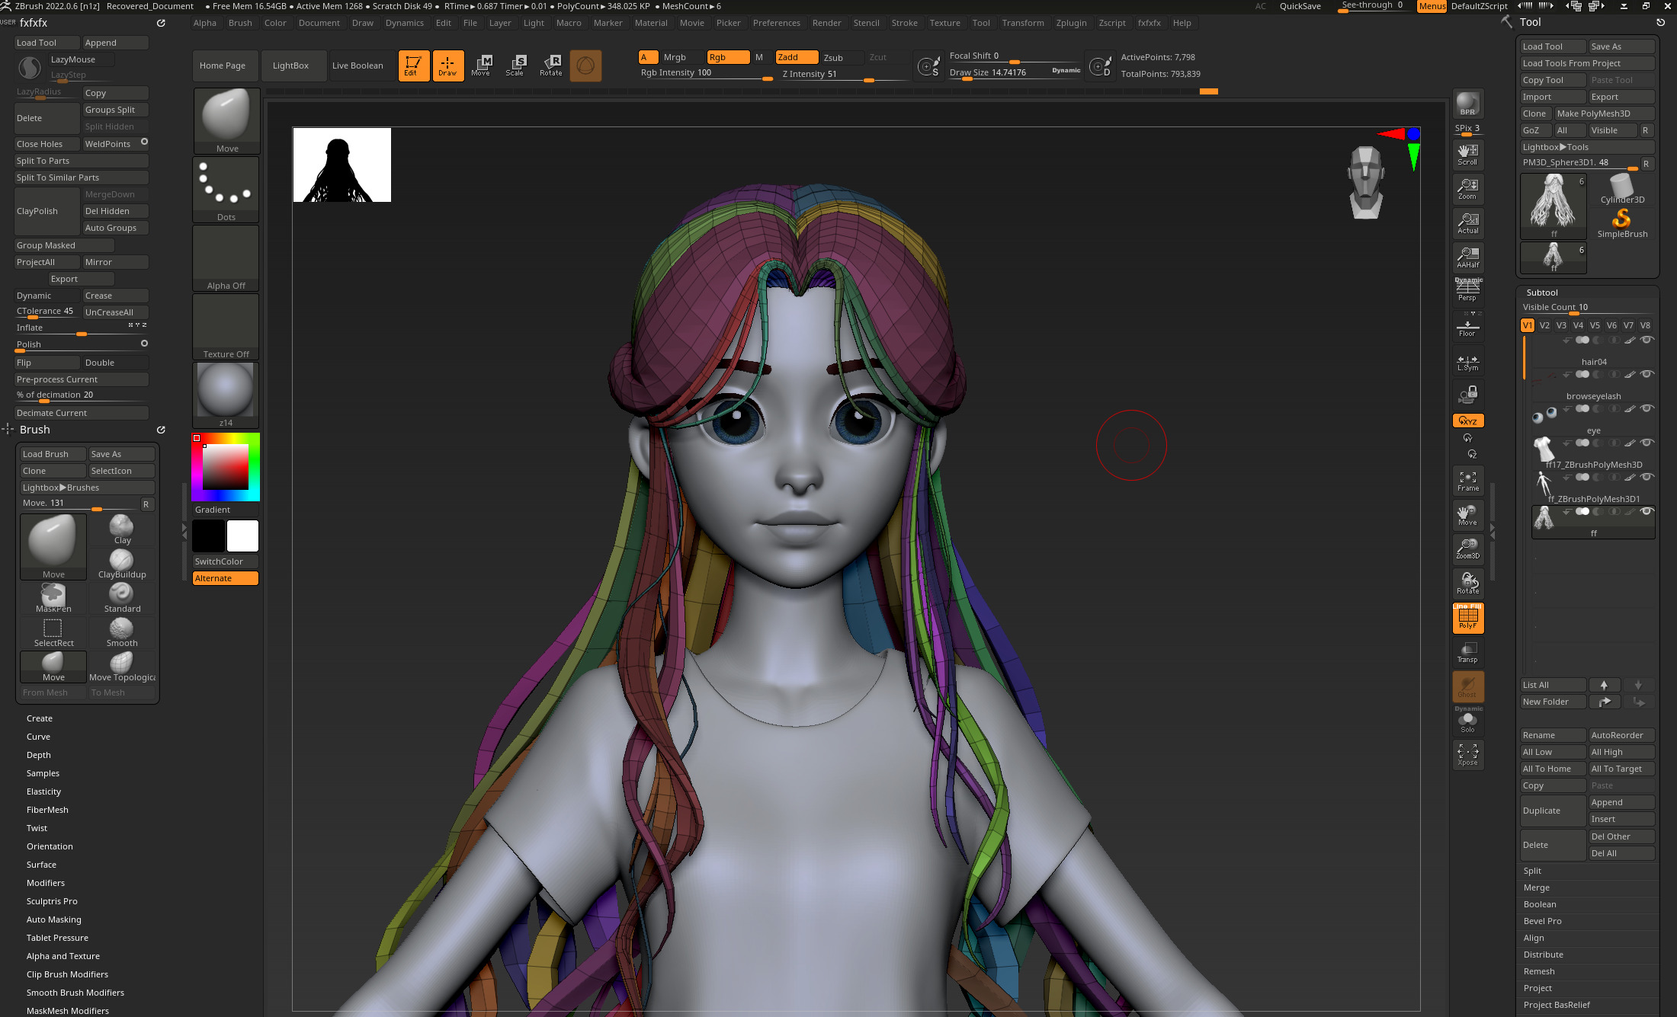This screenshot has width=1677, height=1017.
Task: Open the current Move brush picker thumbnail
Action: pos(226,121)
